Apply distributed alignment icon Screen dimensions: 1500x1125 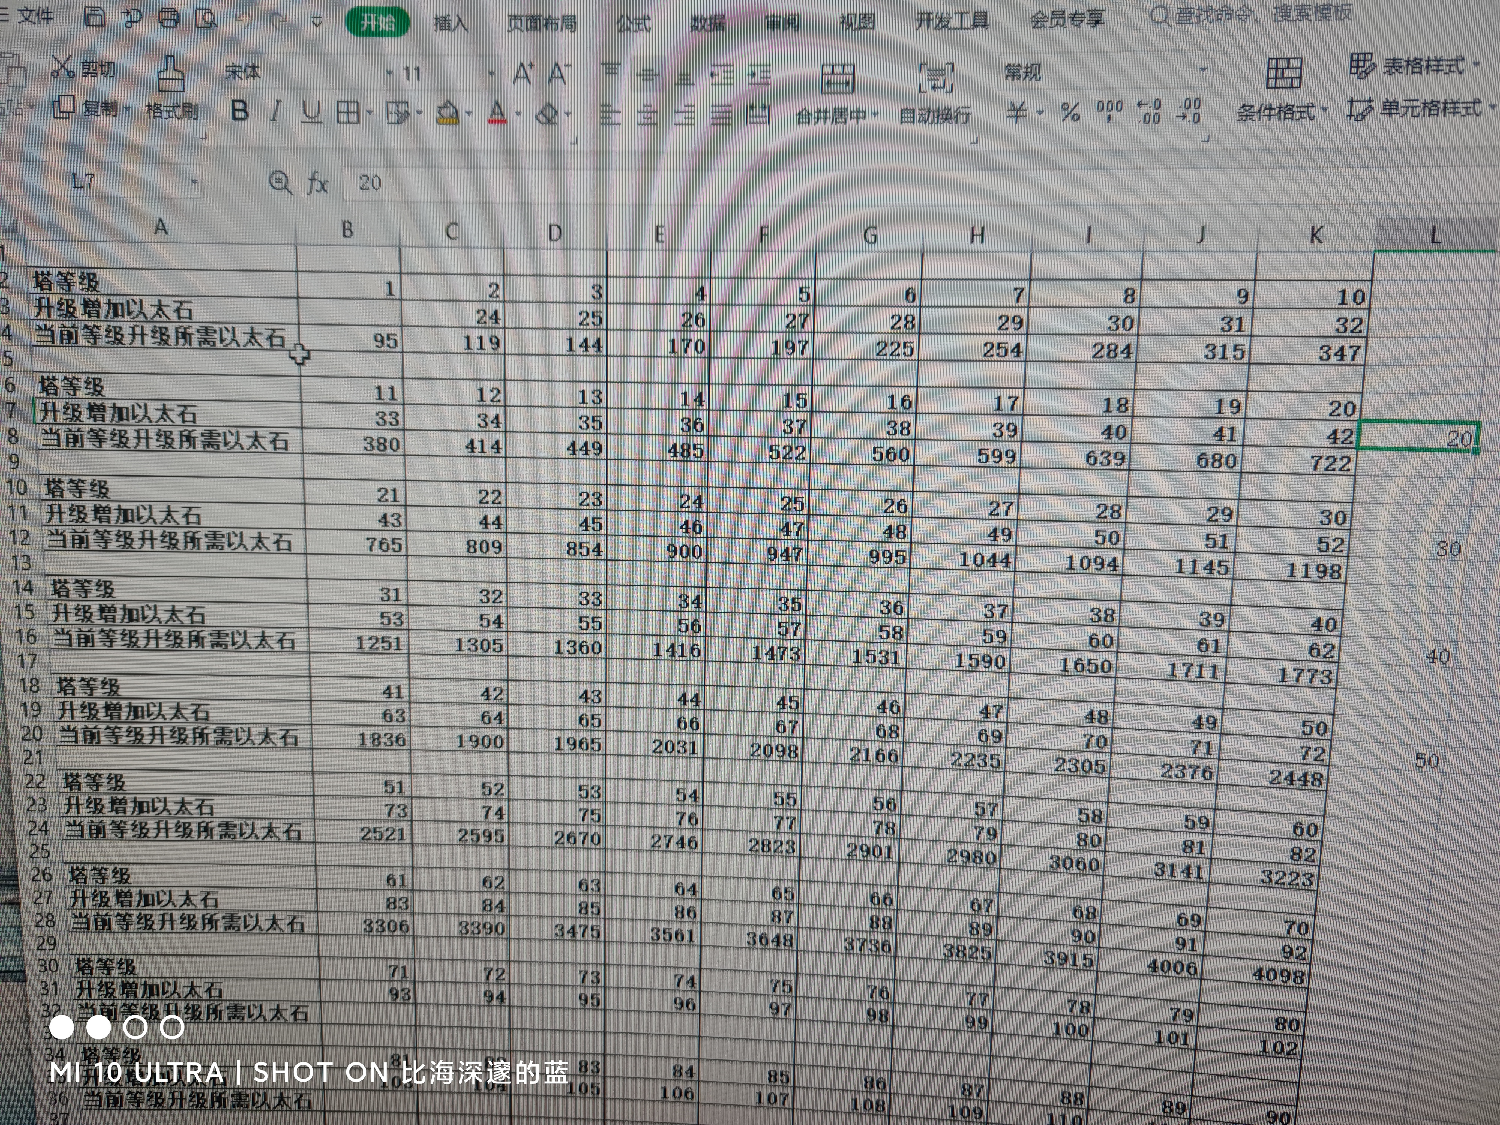[758, 115]
